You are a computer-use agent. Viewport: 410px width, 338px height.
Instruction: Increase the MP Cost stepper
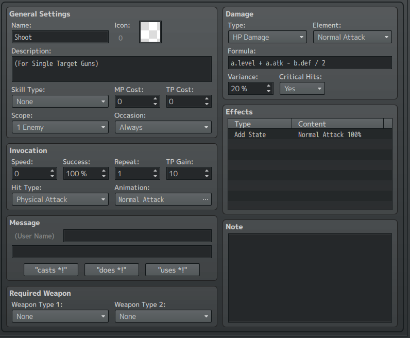tap(156, 98)
